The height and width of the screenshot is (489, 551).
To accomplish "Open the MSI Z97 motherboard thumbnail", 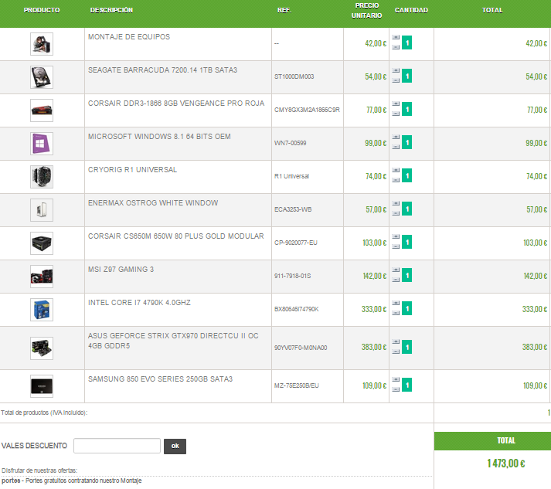I will coord(42,276).
